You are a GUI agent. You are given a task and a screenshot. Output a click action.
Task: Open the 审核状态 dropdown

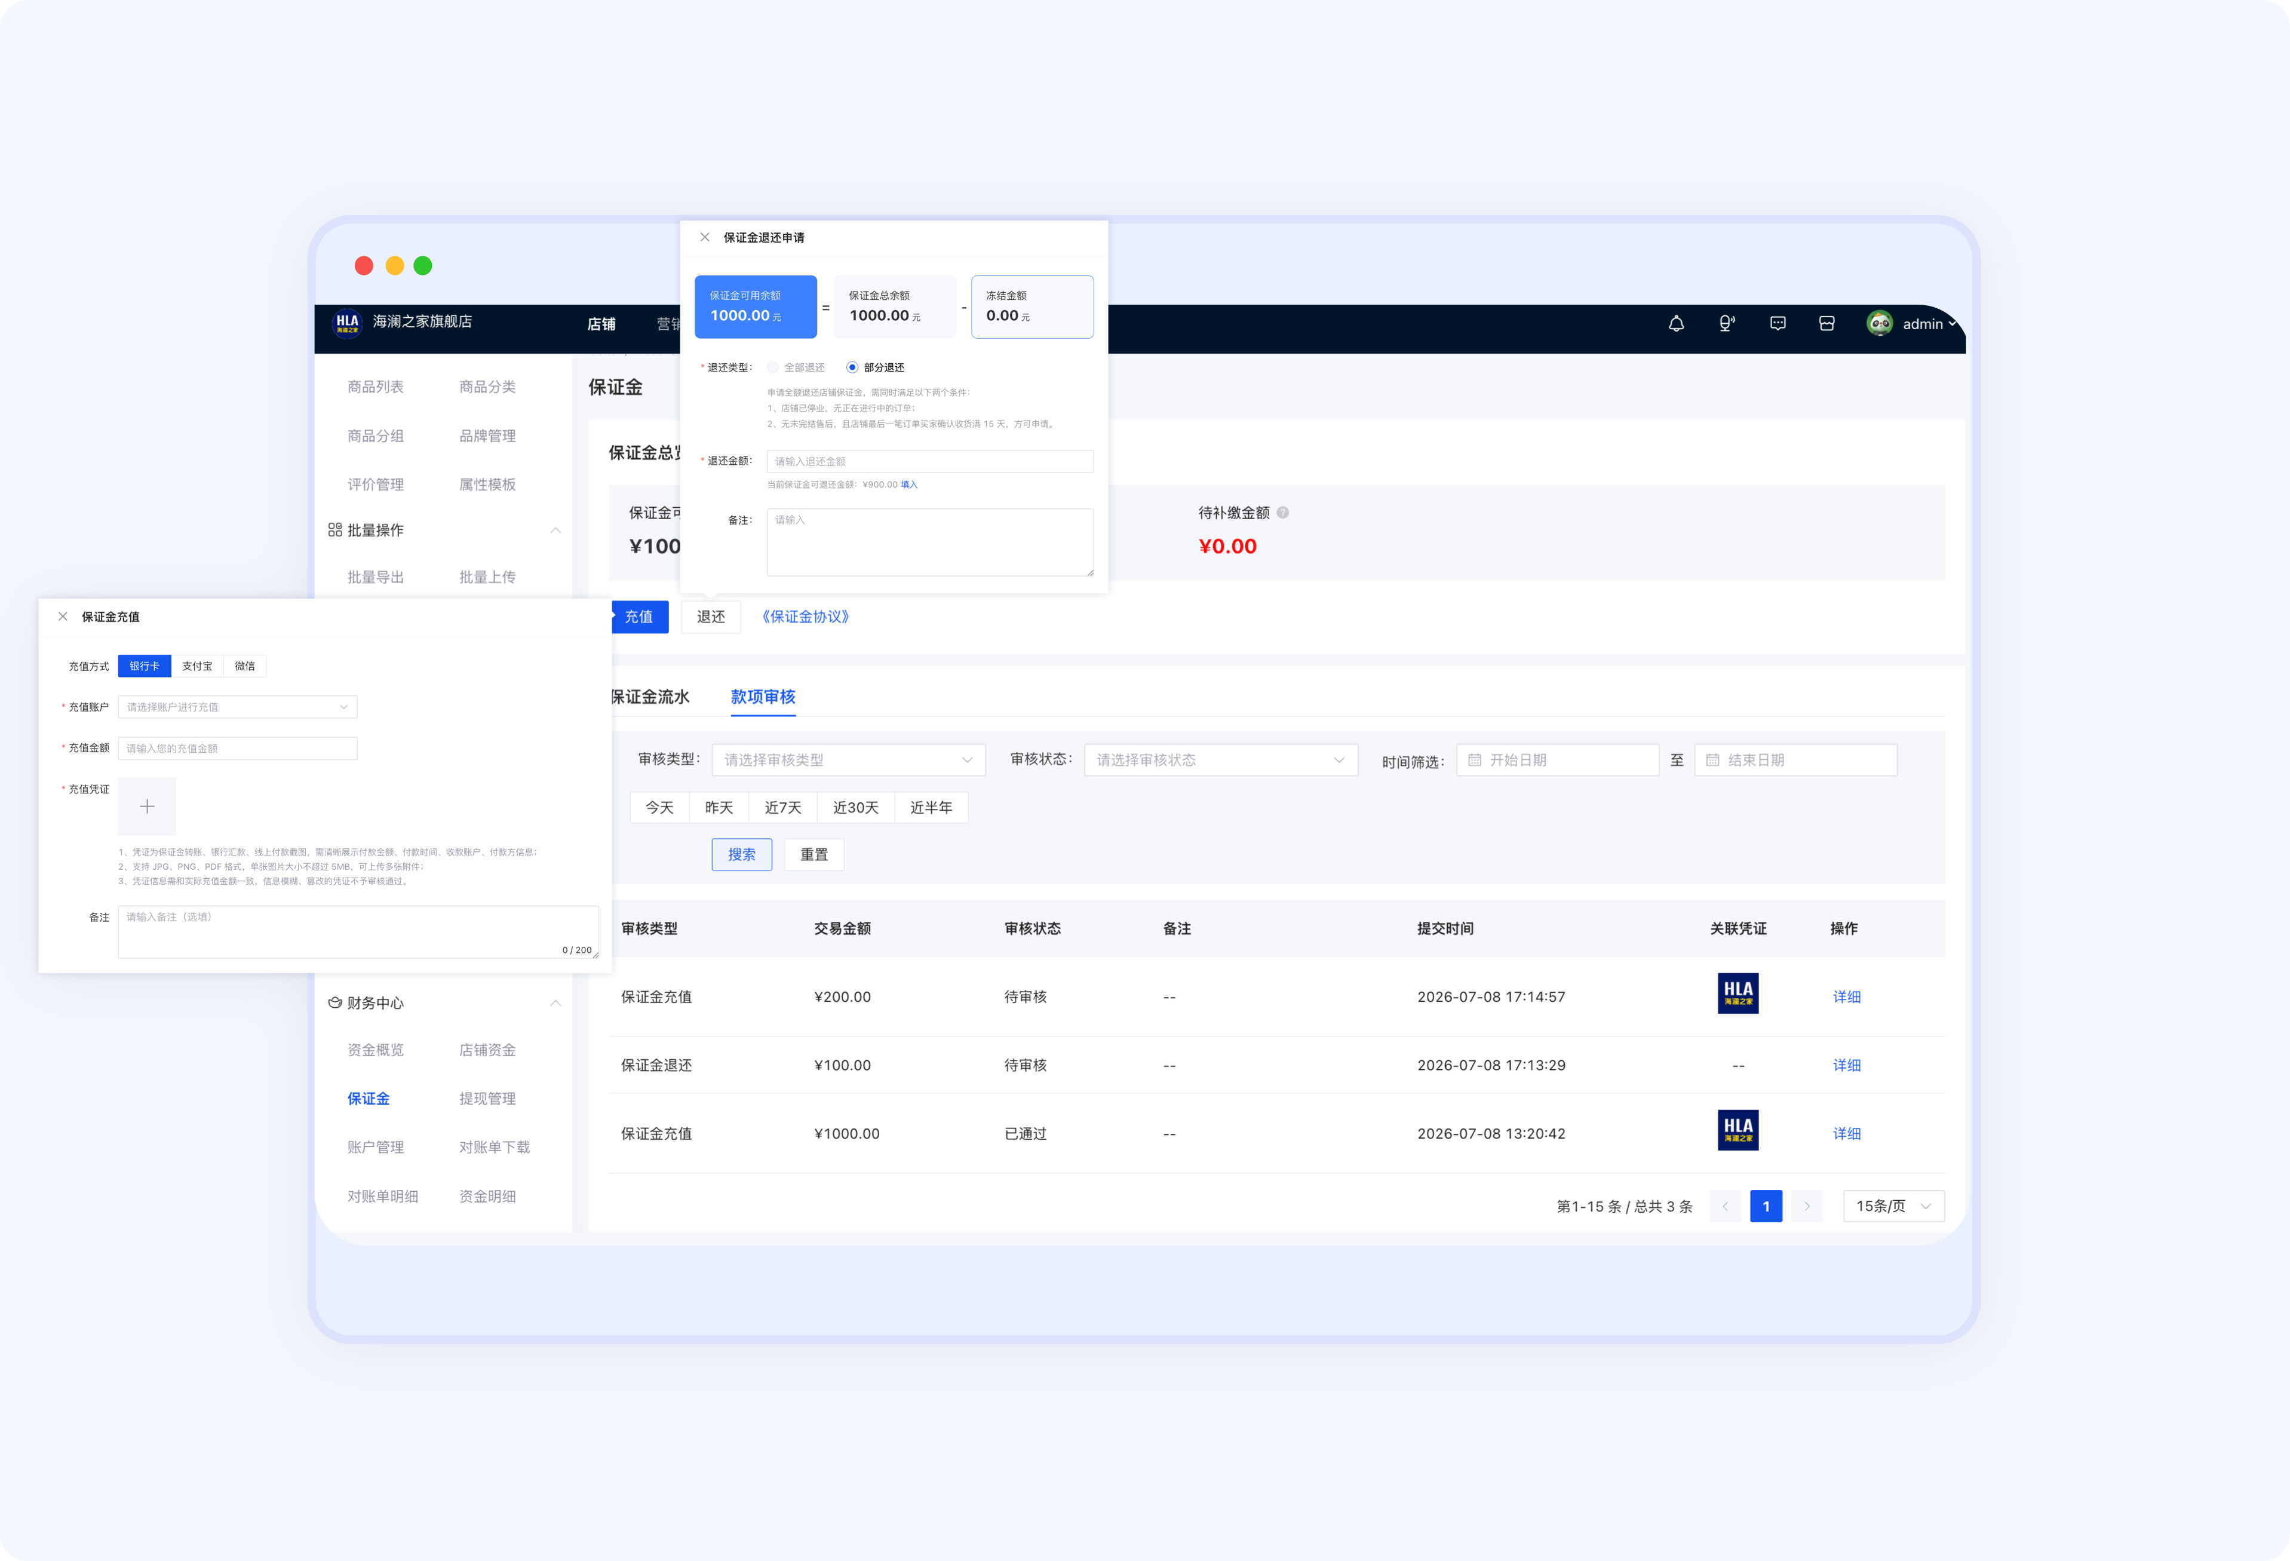(1221, 760)
